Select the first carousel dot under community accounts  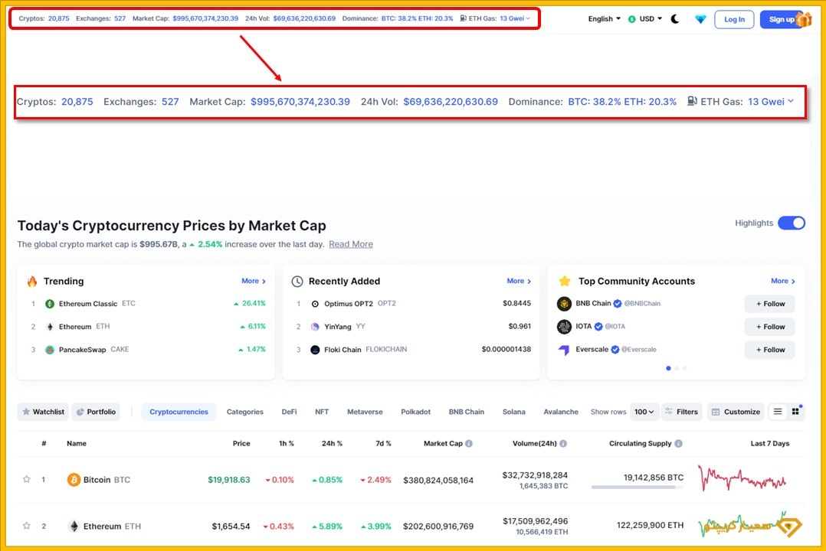(668, 368)
